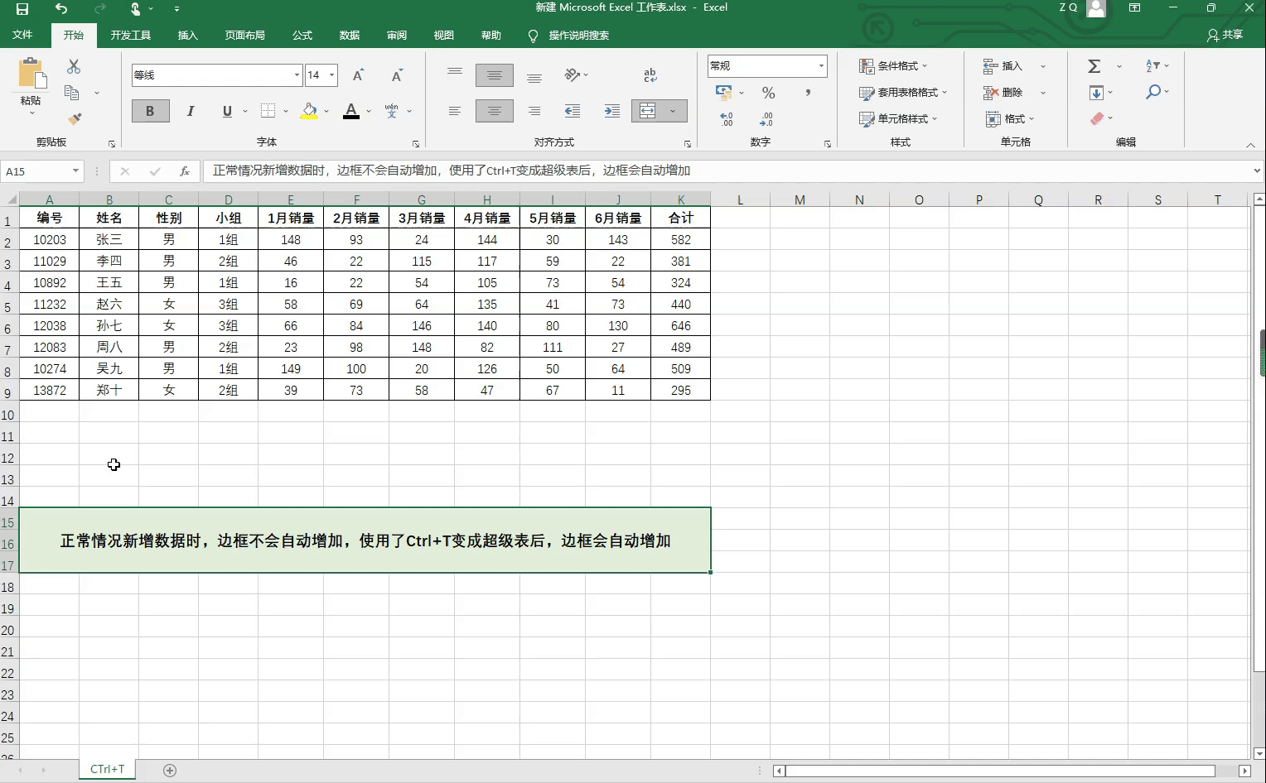The width and height of the screenshot is (1266, 783).
Task: Toggle middle vertical alignment
Action: click(x=495, y=75)
